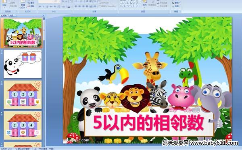Pick the font color button
Screen dimensions: 242x150
point(69,6)
